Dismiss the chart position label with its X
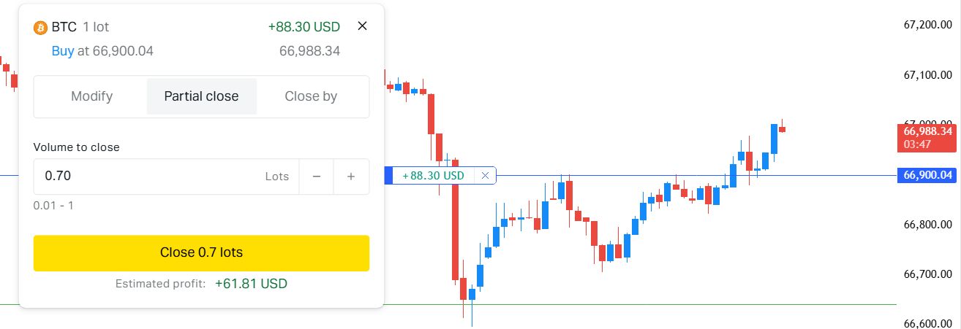The image size is (961, 329). point(485,176)
